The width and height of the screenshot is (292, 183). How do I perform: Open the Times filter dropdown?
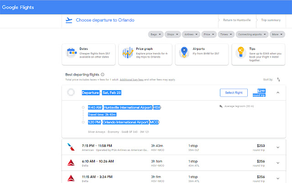226,34
